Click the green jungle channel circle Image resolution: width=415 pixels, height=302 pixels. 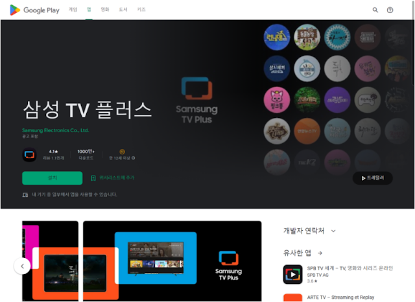click(307, 100)
